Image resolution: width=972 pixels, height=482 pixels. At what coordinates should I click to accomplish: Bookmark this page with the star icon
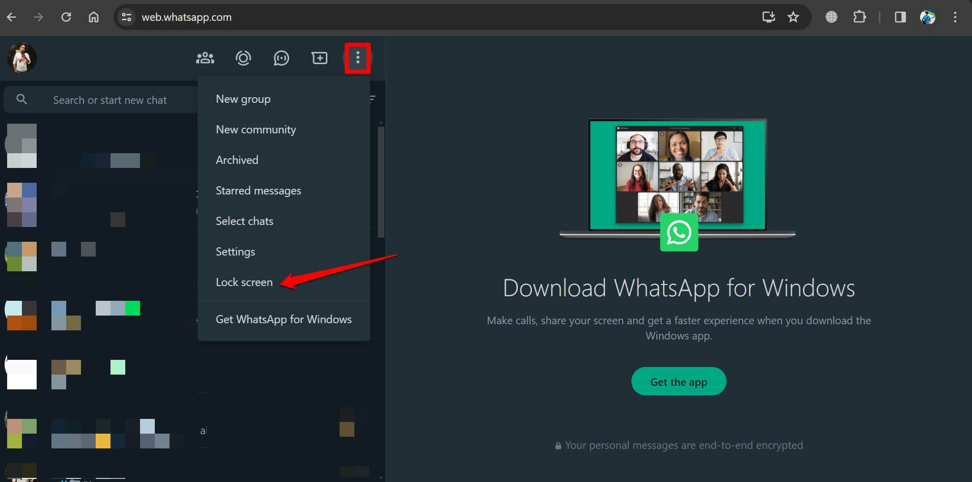pos(793,17)
